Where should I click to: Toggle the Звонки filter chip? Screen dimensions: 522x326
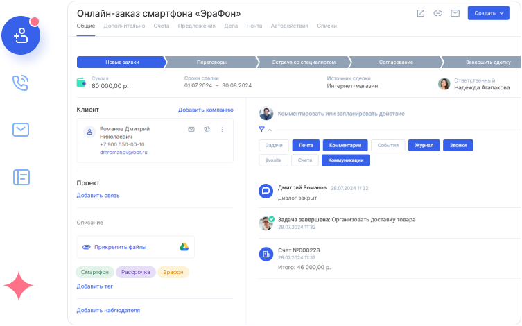pos(458,146)
